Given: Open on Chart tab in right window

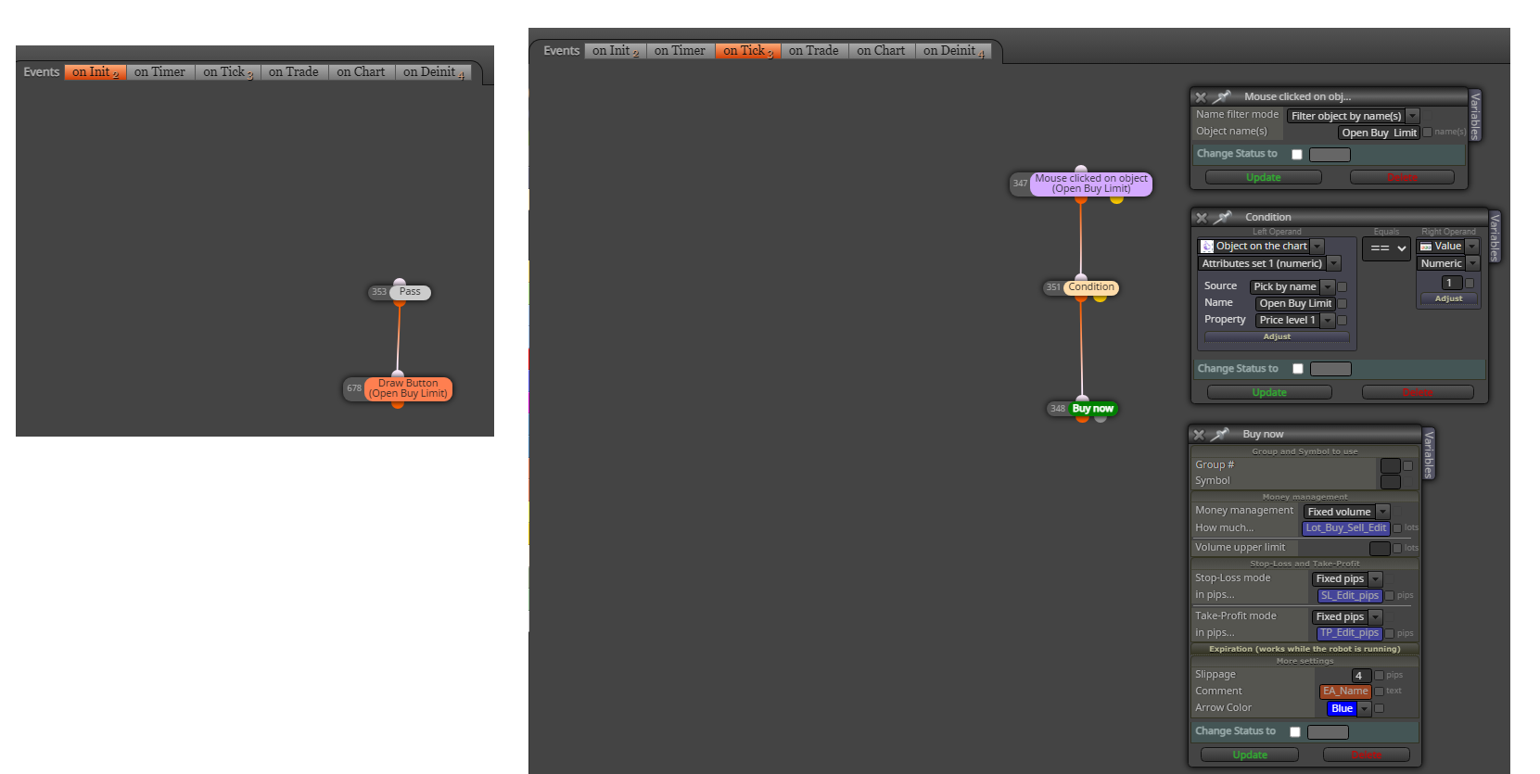Looking at the screenshot, I should (881, 51).
